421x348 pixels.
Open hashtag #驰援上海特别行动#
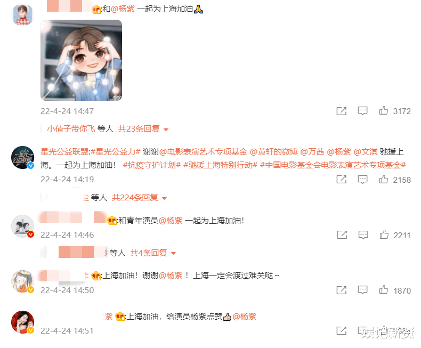click(x=221, y=165)
